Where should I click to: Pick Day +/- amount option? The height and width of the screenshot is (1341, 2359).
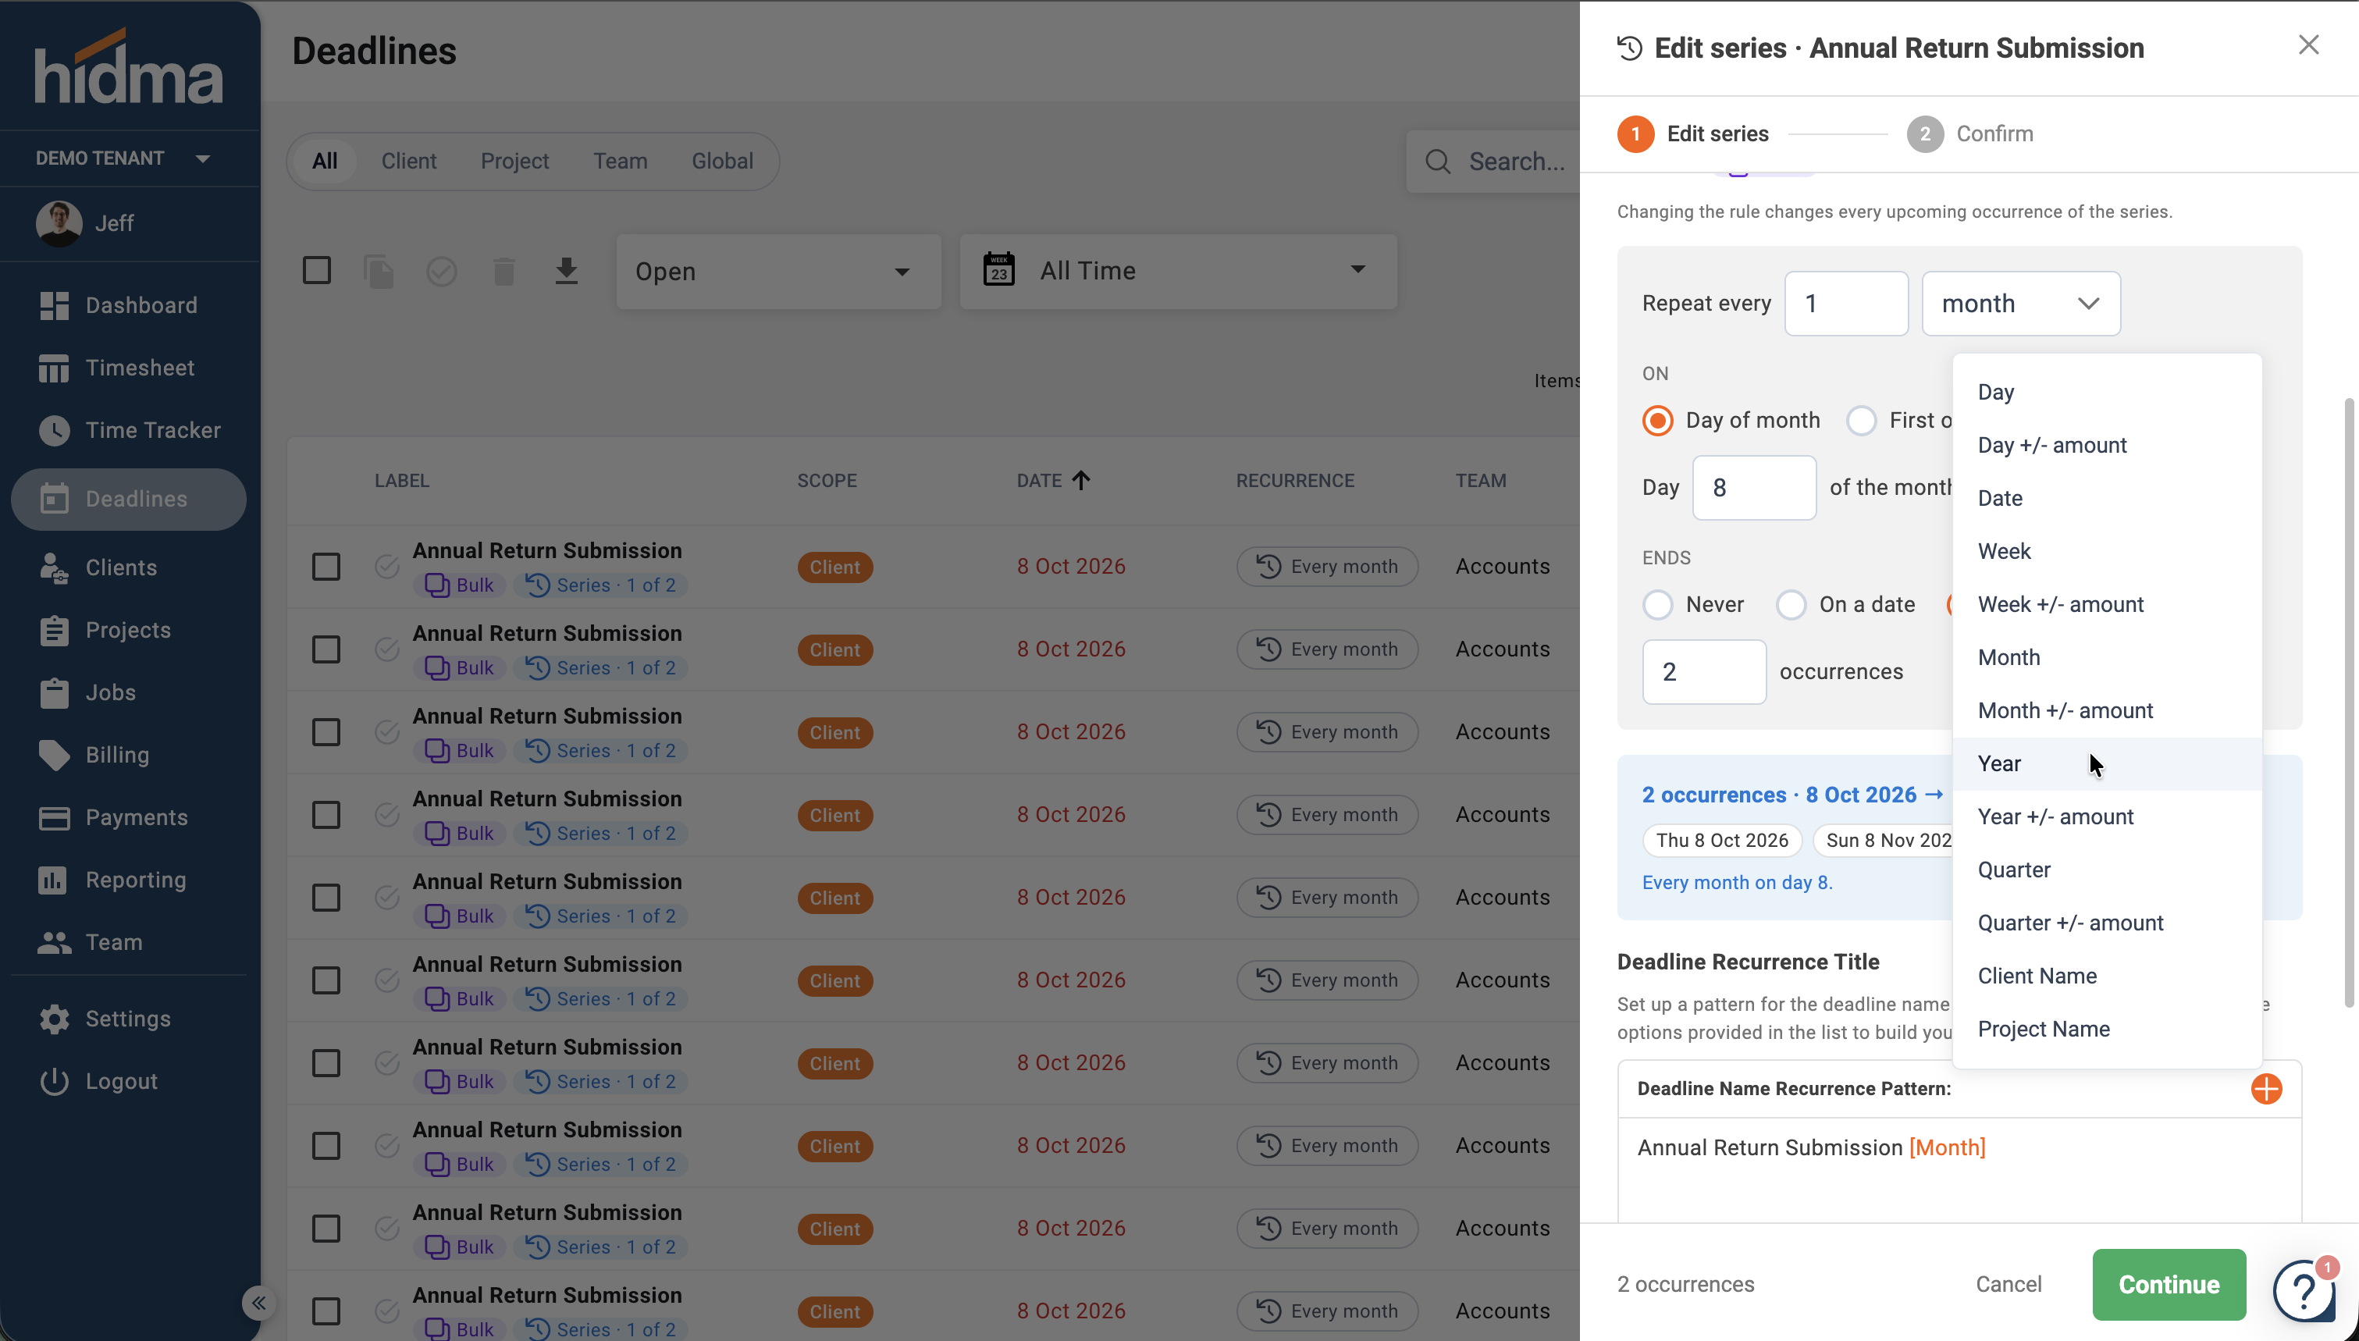2107,445
